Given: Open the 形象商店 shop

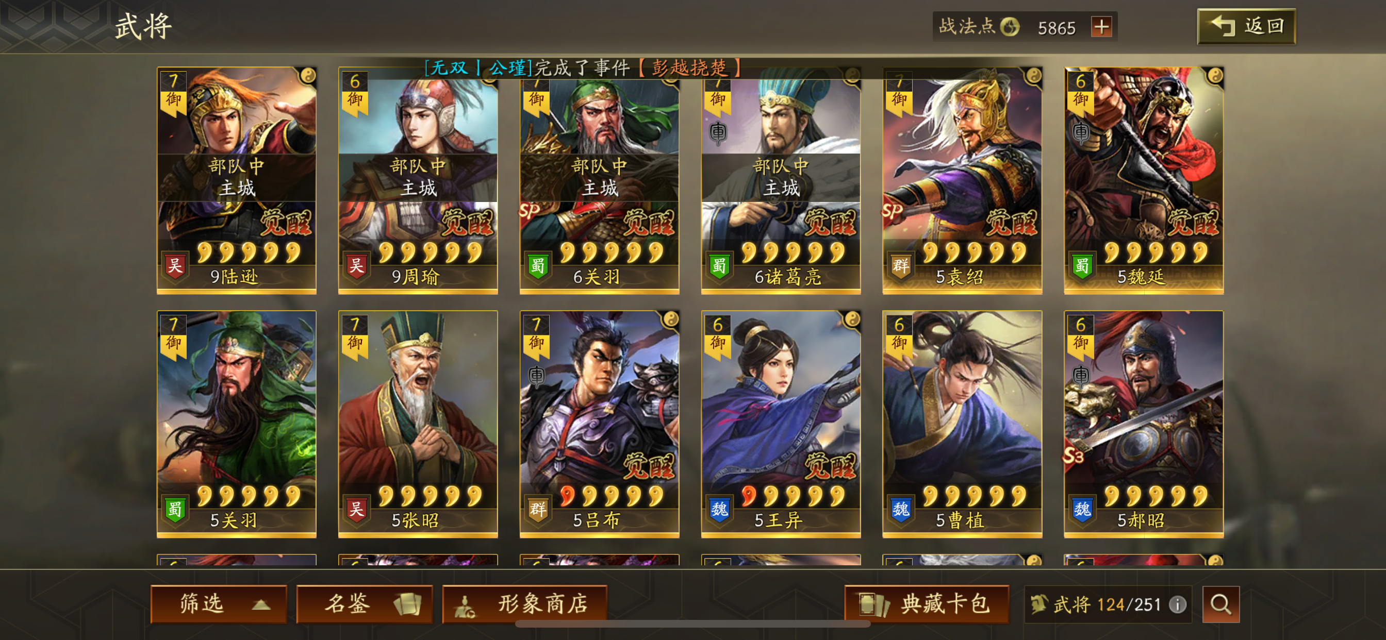Looking at the screenshot, I should 524,604.
